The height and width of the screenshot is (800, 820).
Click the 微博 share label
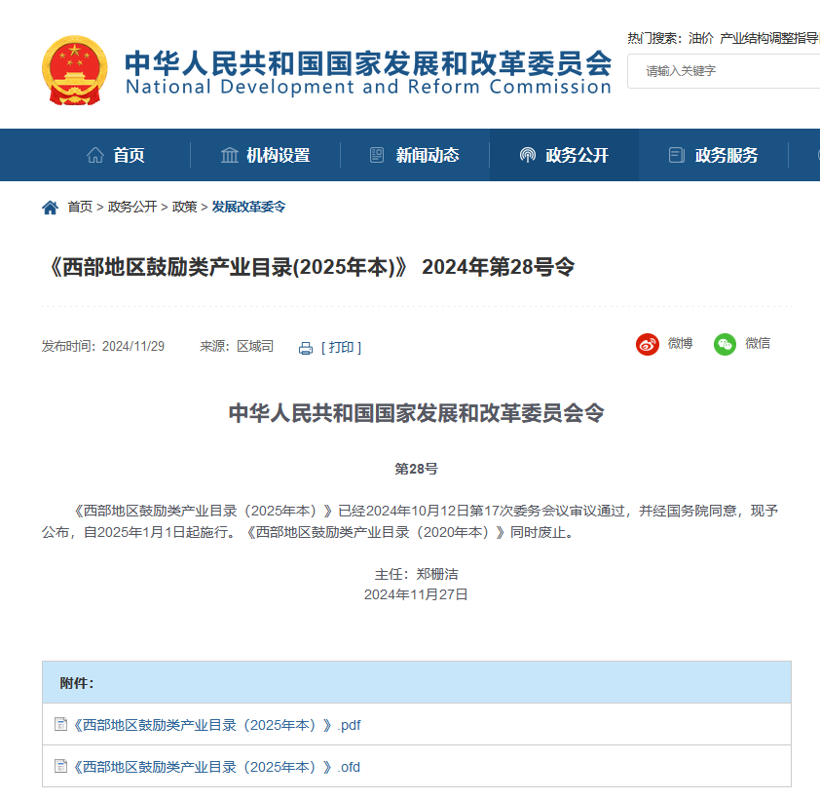pyautogui.click(x=680, y=343)
